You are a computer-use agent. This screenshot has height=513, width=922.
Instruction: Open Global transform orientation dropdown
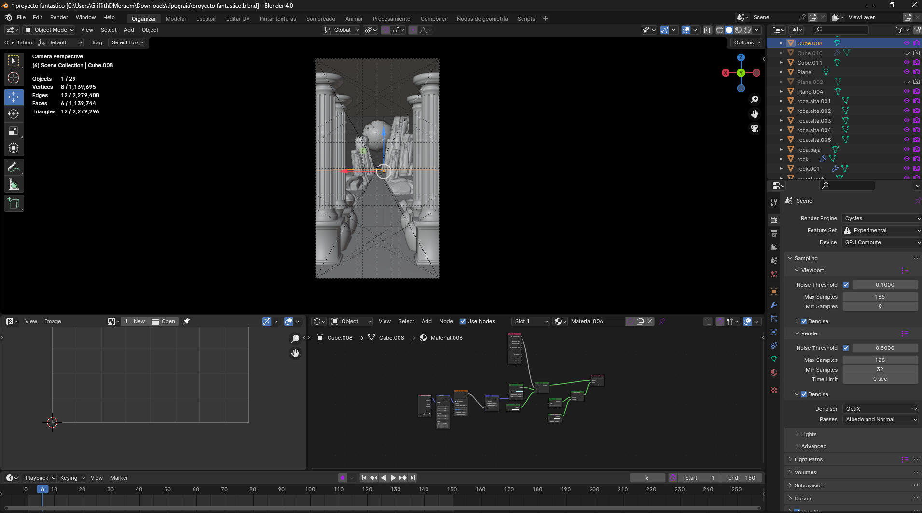coord(341,30)
